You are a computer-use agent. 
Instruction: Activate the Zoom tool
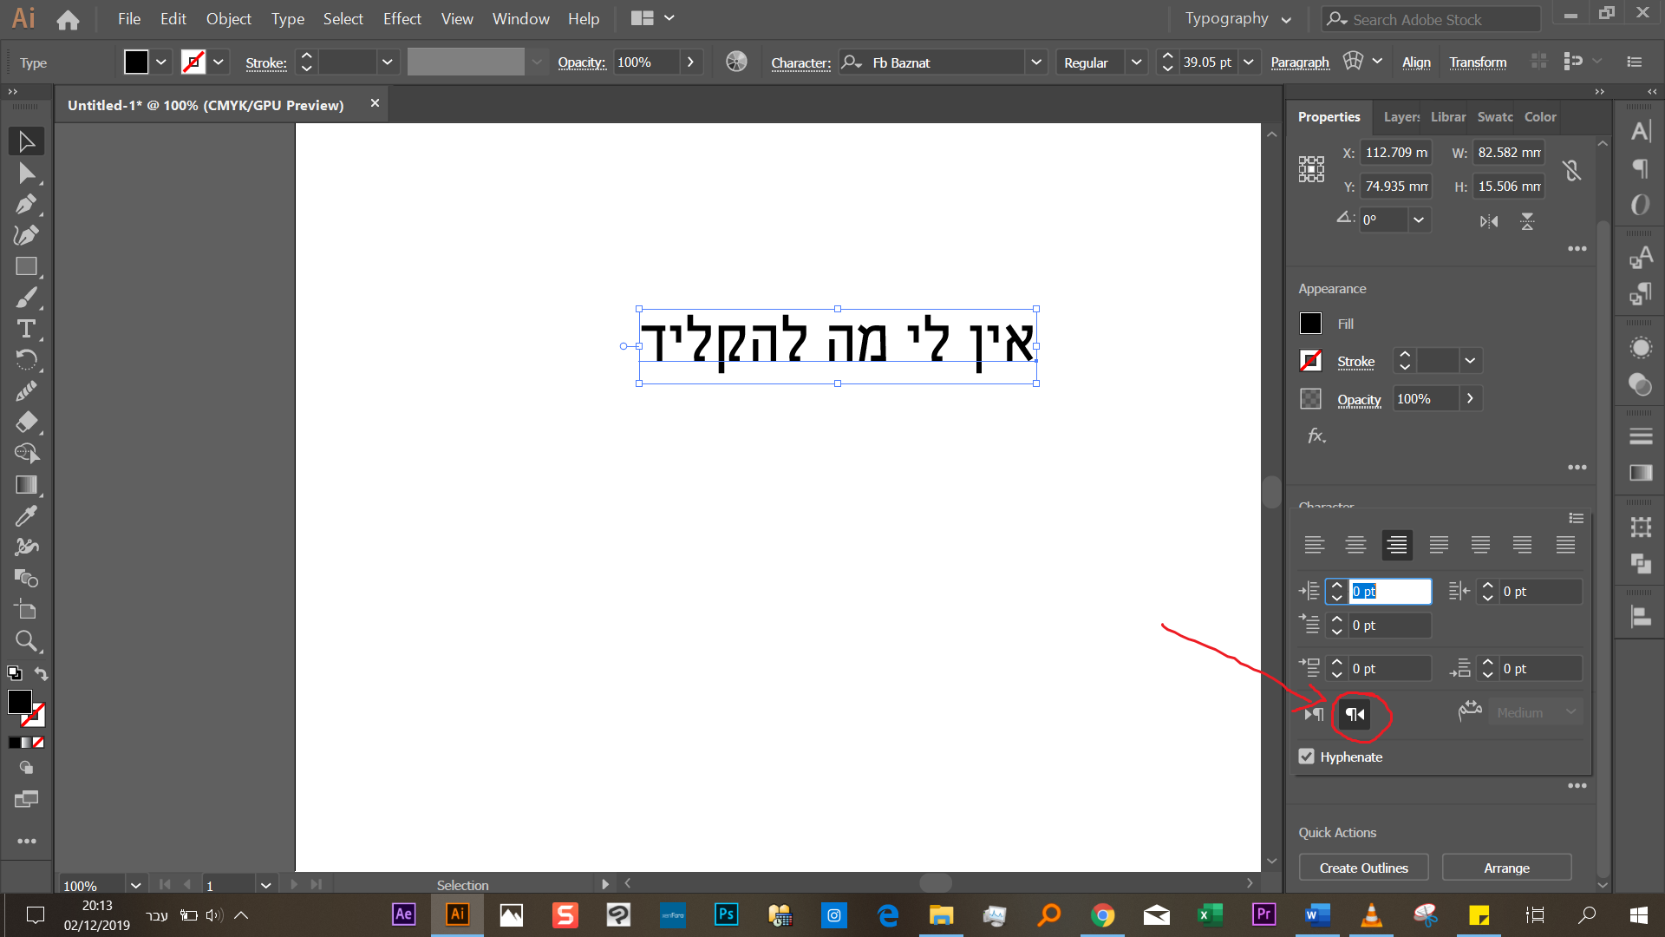pos(26,641)
